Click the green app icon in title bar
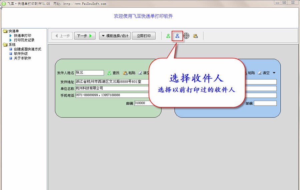The height and width of the screenshot is (190, 300). click(4, 3)
